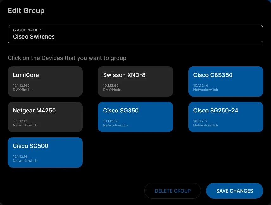This screenshot has width=271, height=205.
Task: Click IP address 10.1.12.15 on Netgear card
Action: [x=20, y=121]
